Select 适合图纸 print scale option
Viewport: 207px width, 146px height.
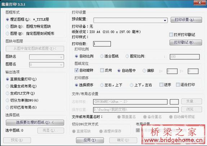pos(102,56)
